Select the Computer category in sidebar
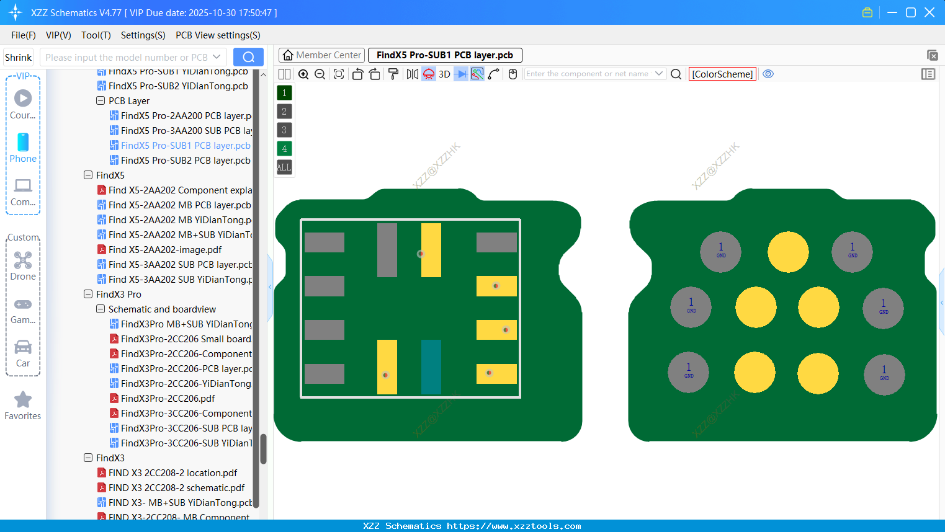The image size is (945, 532). (x=23, y=192)
